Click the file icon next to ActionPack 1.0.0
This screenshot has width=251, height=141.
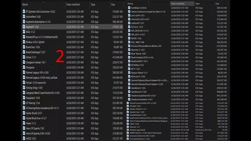(x=24, y=16)
